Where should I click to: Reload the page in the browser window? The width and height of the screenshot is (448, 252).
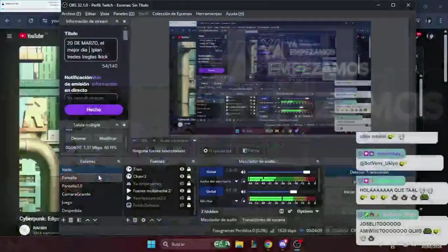[x=31, y=21]
